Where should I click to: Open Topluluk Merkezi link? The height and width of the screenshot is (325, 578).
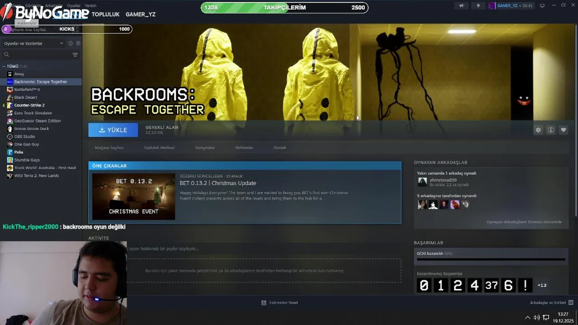(x=159, y=148)
